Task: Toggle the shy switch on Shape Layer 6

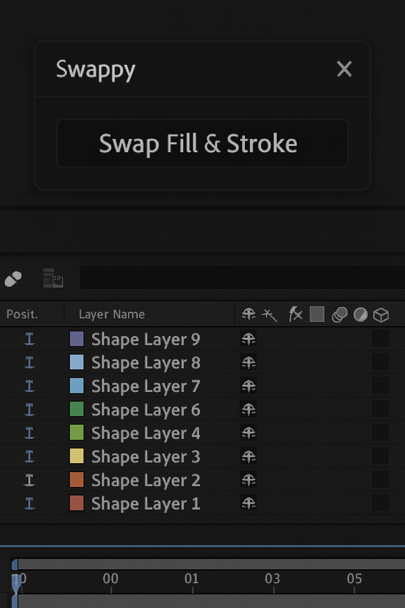Action: point(248,409)
